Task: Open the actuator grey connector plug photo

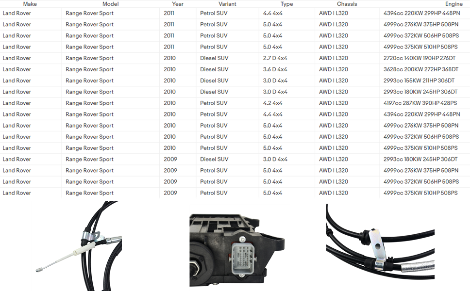Action: [x=237, y=250]
